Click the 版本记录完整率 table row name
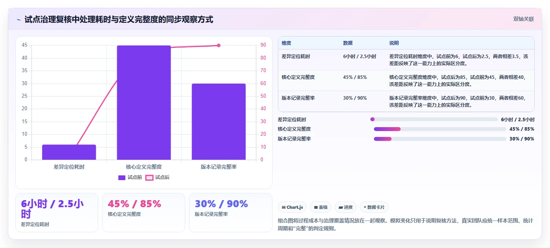Viewport: 550px width, 248px height. coord(298,98)
